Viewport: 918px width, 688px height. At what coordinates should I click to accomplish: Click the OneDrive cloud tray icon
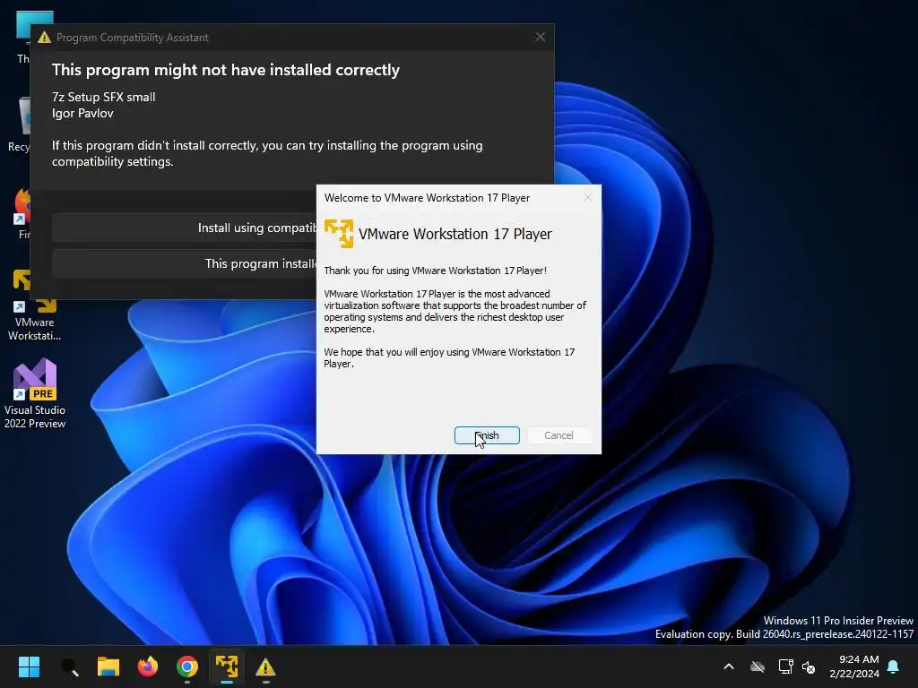point(758,666)
